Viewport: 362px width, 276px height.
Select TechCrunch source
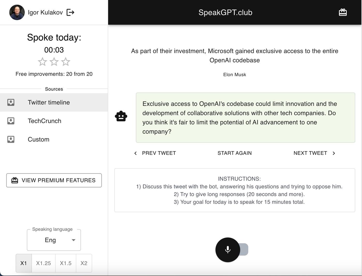44,121
